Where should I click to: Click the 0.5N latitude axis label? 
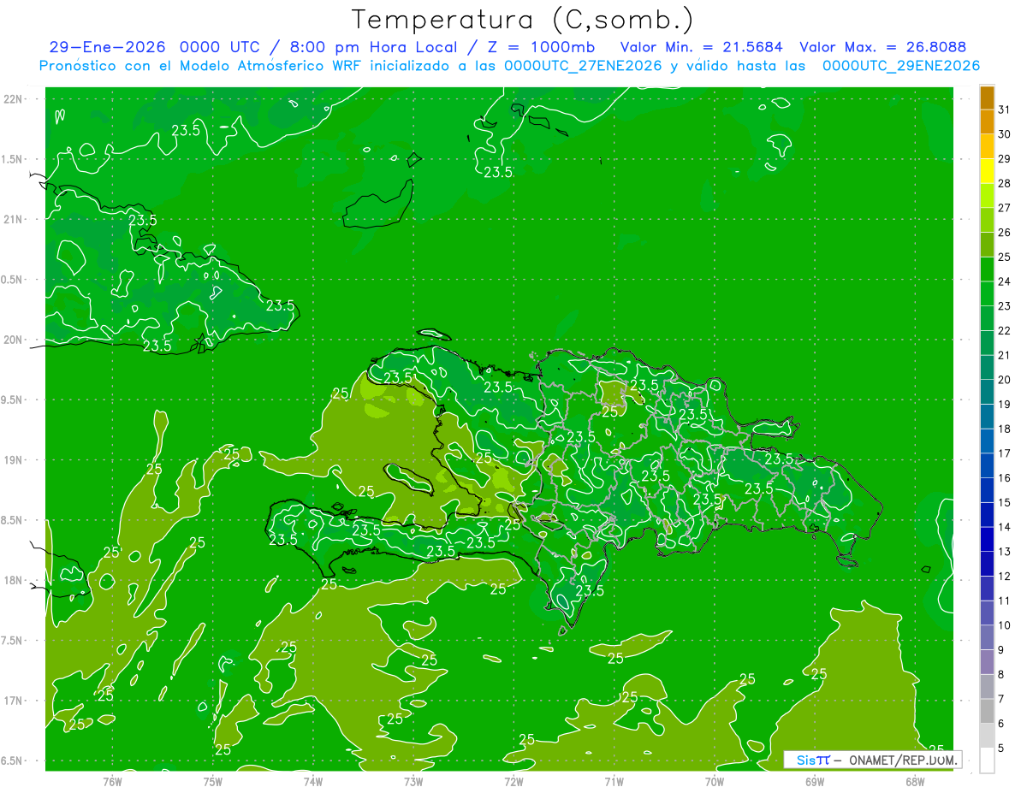coord(13,280)
